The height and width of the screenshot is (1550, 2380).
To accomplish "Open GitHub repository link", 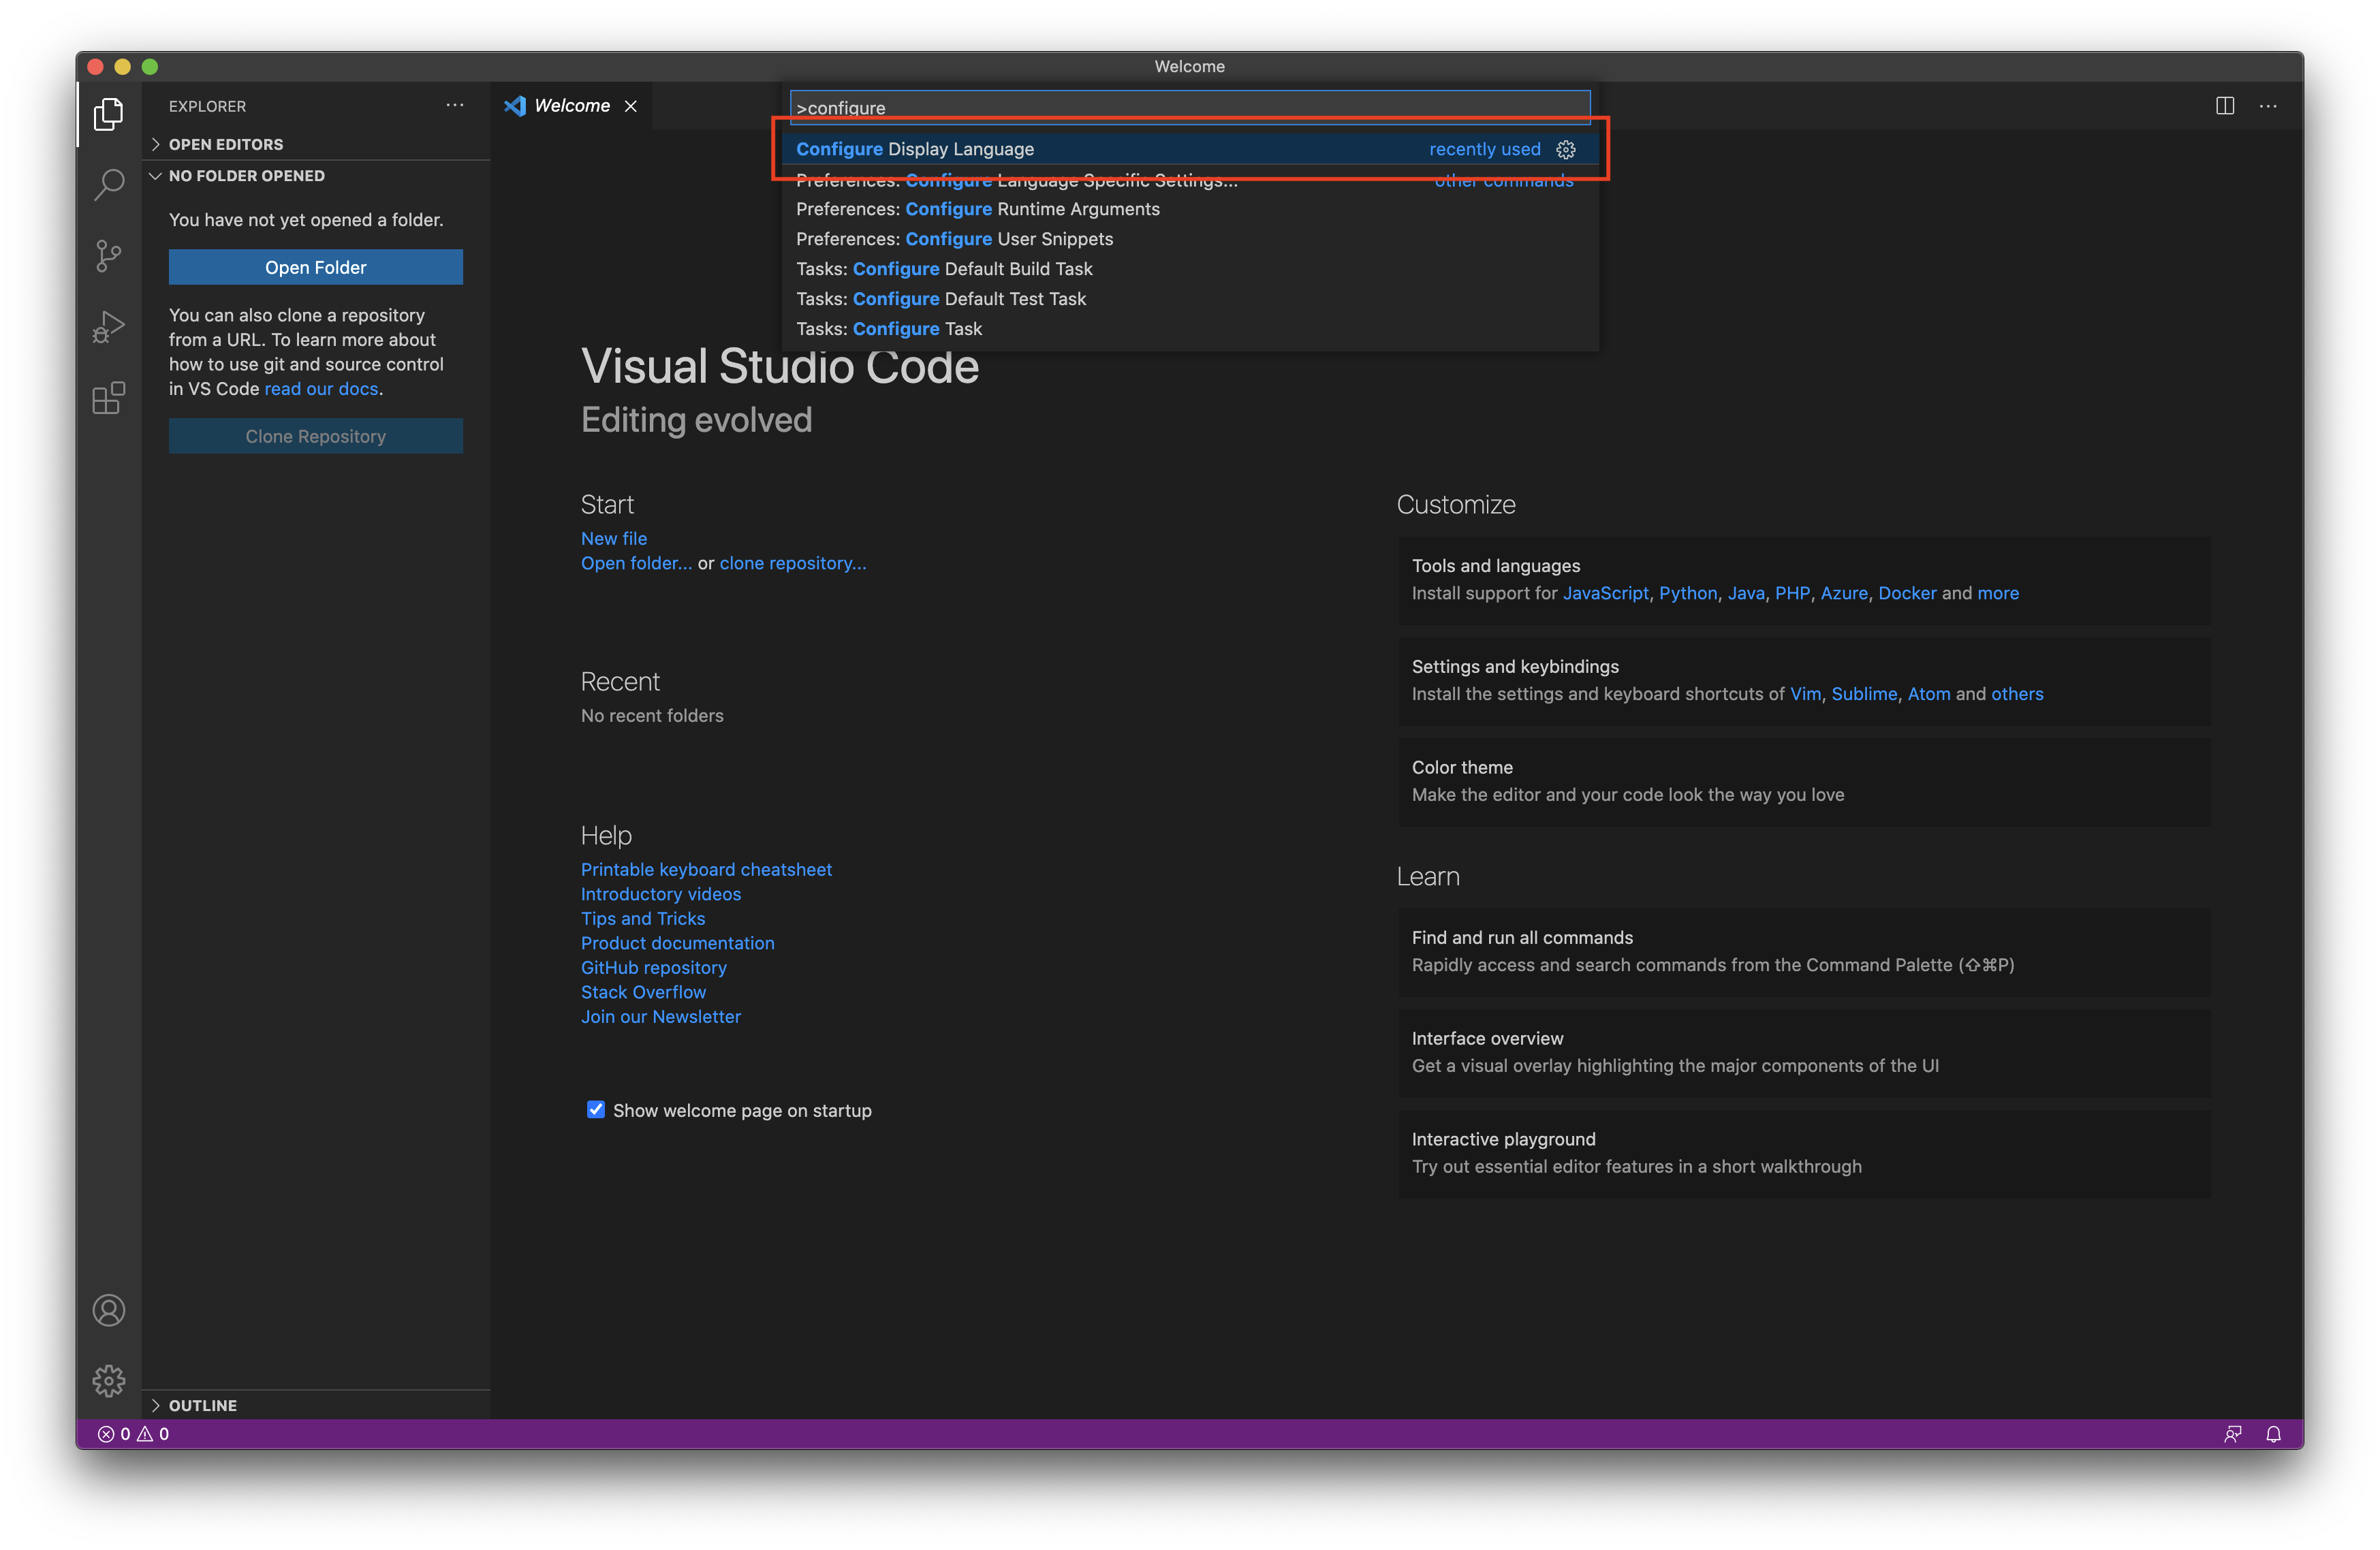I will coord(654,967).
